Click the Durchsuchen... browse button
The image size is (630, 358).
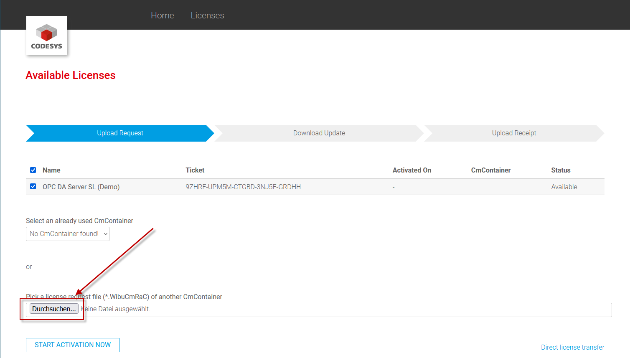[54, 309]
